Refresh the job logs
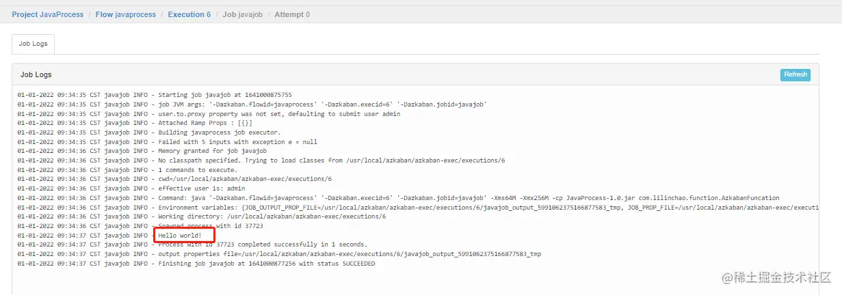 click(795, 74)
